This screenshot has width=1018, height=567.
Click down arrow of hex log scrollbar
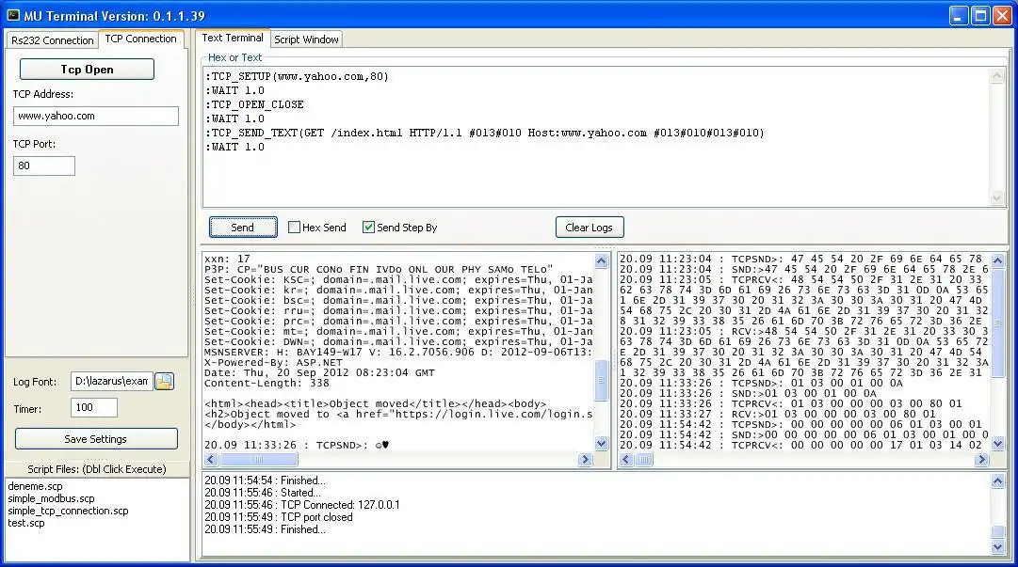[x=998, y=444]
